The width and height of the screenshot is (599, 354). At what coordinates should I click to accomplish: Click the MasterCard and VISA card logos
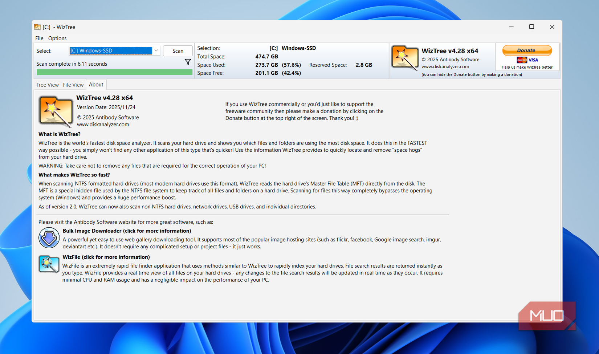pos(527,60)
